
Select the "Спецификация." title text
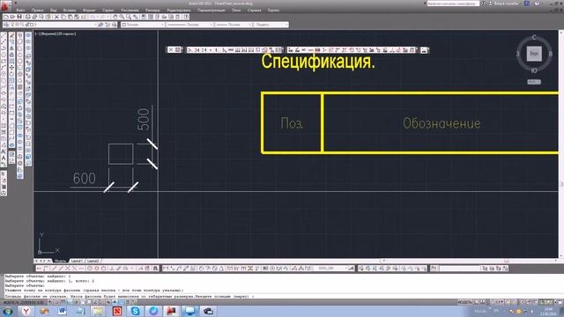(x=318, y=62)
